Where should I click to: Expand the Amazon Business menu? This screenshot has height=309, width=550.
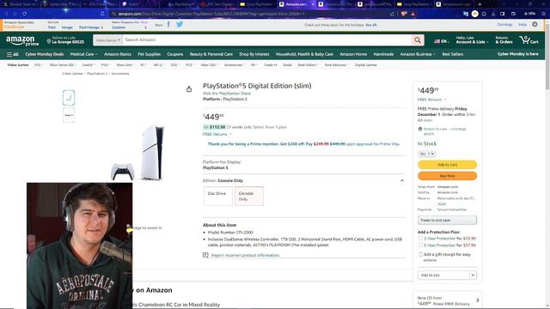[418, 54]
